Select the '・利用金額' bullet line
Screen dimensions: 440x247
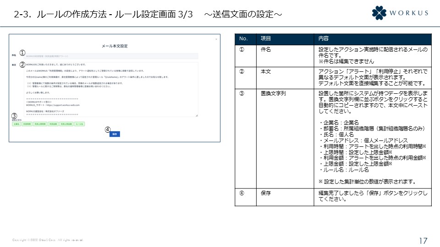click(373, 158)
